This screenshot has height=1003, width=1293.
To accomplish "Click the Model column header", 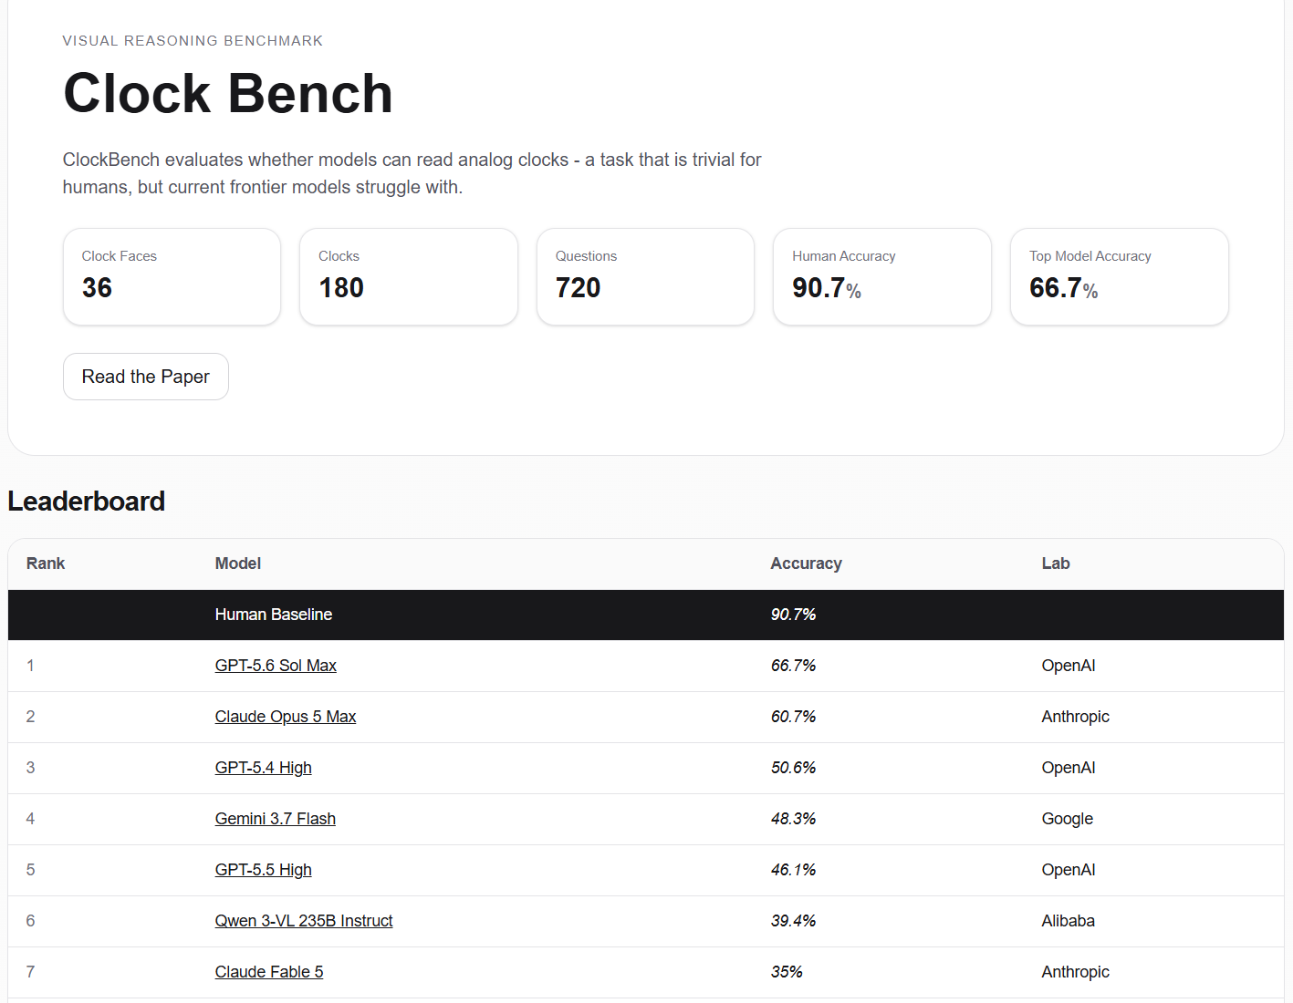I will click(x=238, y=564).
